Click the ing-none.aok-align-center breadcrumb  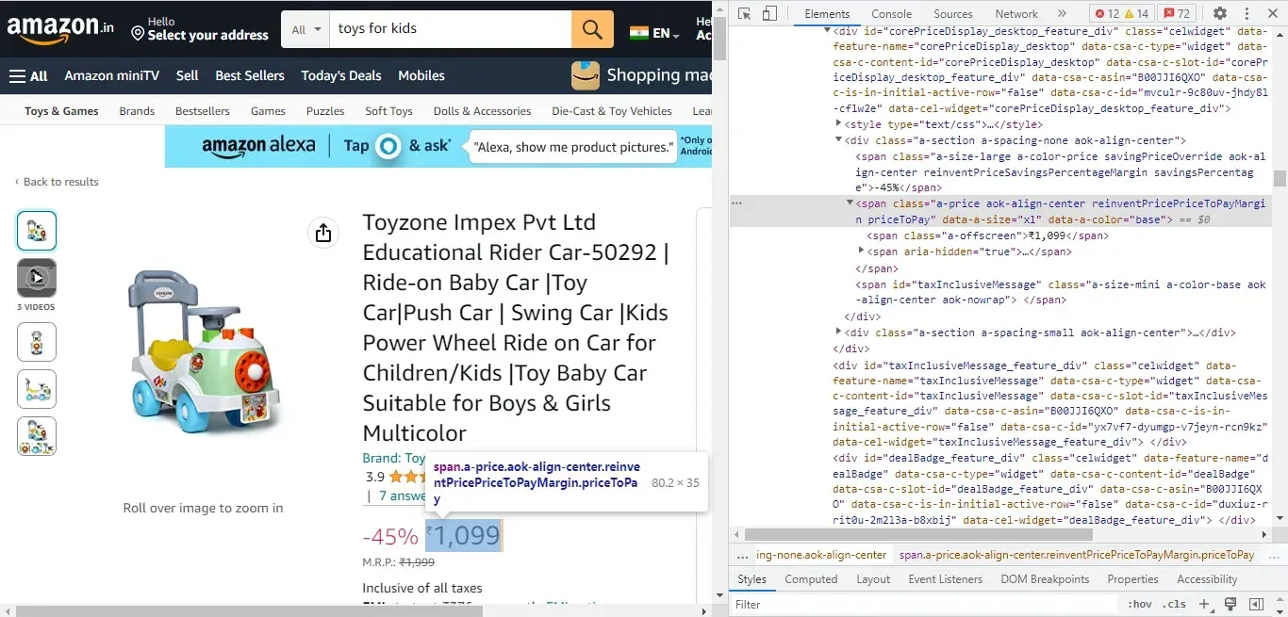click(x=821, y=555)
